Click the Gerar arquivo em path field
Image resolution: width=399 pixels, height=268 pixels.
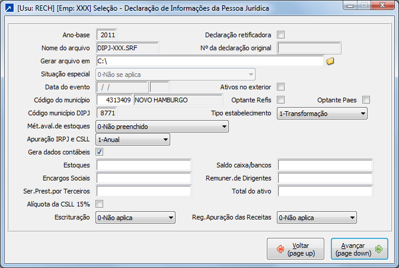click(x=210, y=61)
